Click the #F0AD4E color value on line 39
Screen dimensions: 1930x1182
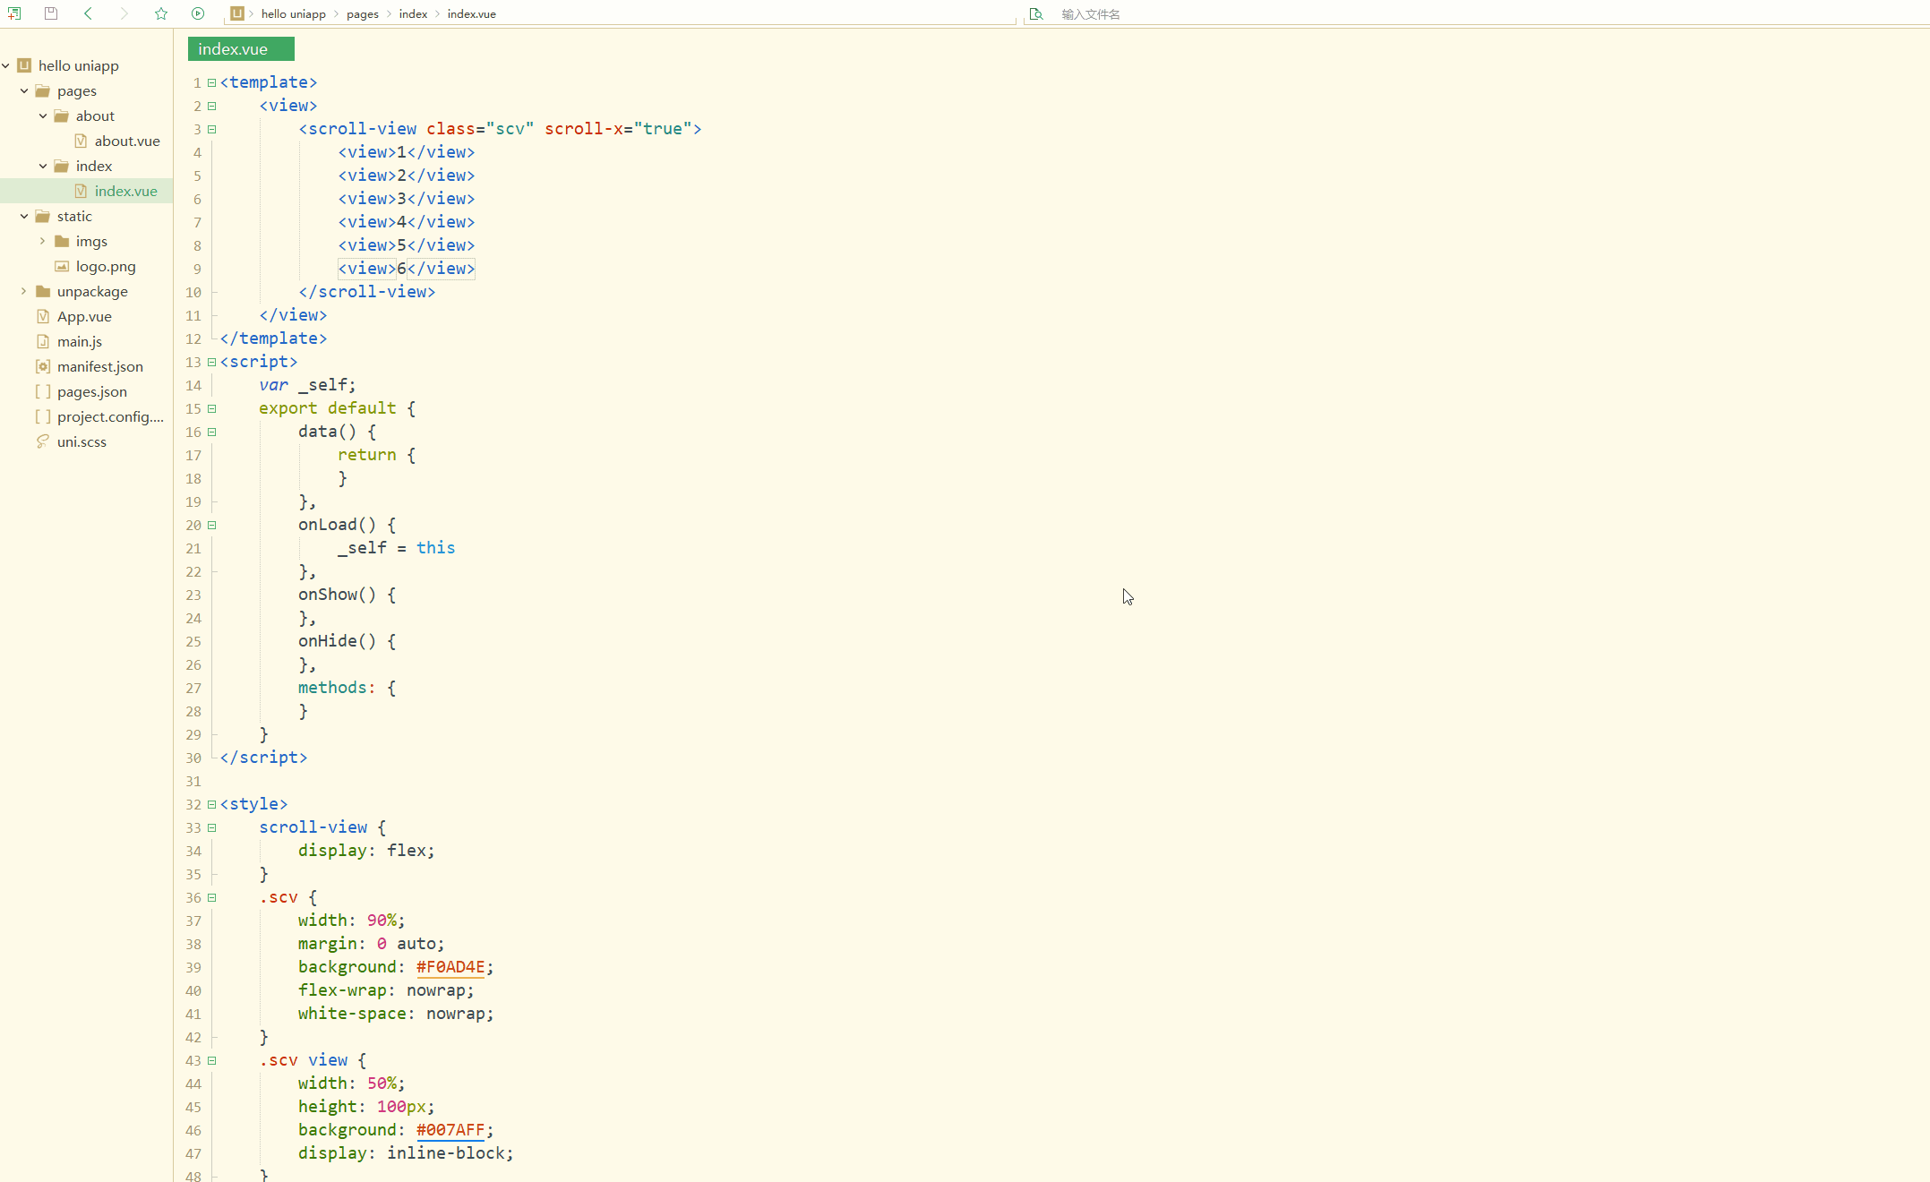(452, 967)
